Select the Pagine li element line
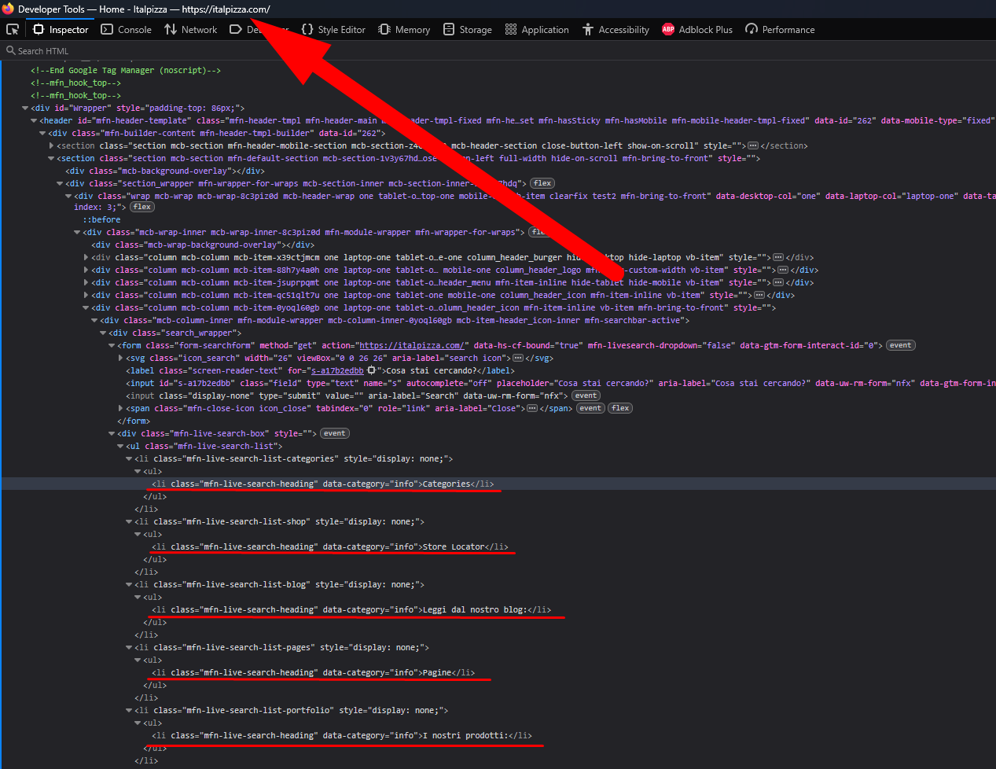The width and height of the screenshot is (996, 769). point(314,673)
